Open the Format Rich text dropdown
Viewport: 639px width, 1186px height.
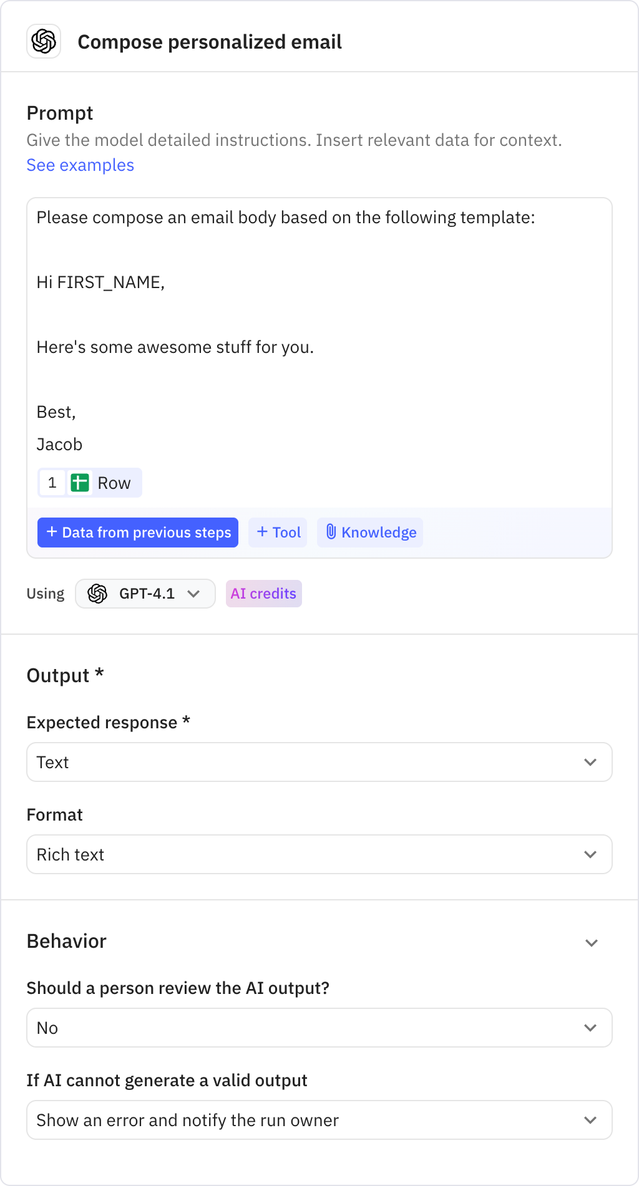(319, 854)
